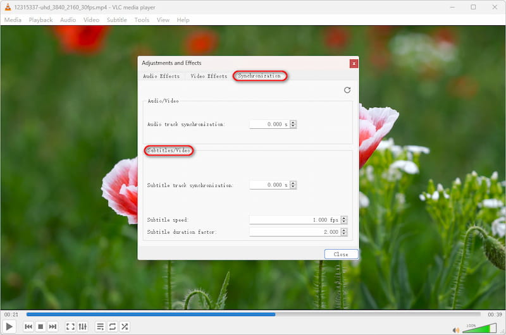Screen dimensions: 506x335
Task: Click the Close button in the dialog
Action: click(341, 254)
